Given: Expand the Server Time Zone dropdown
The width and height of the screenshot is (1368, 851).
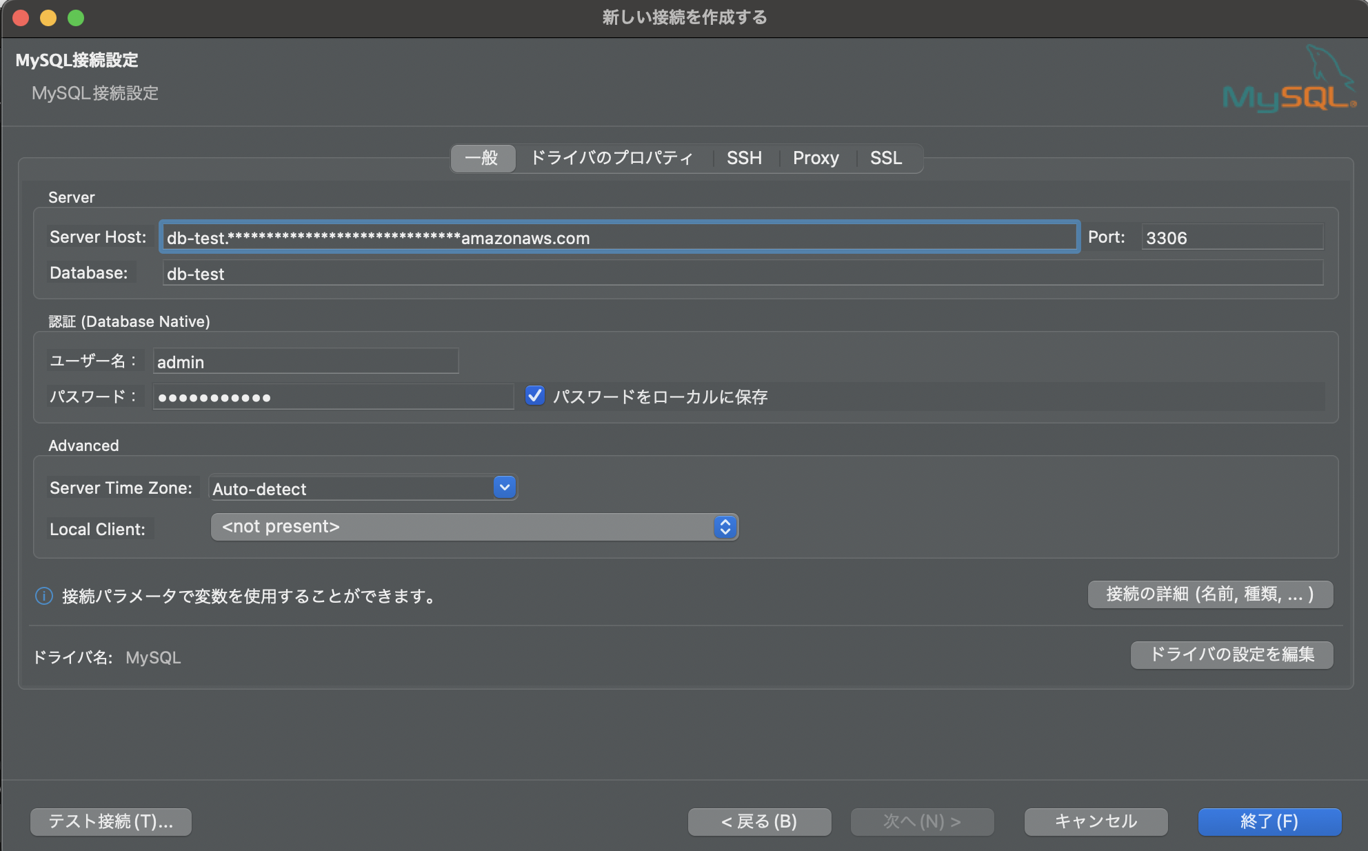Looking at the screenshot, I should point(505,488).
